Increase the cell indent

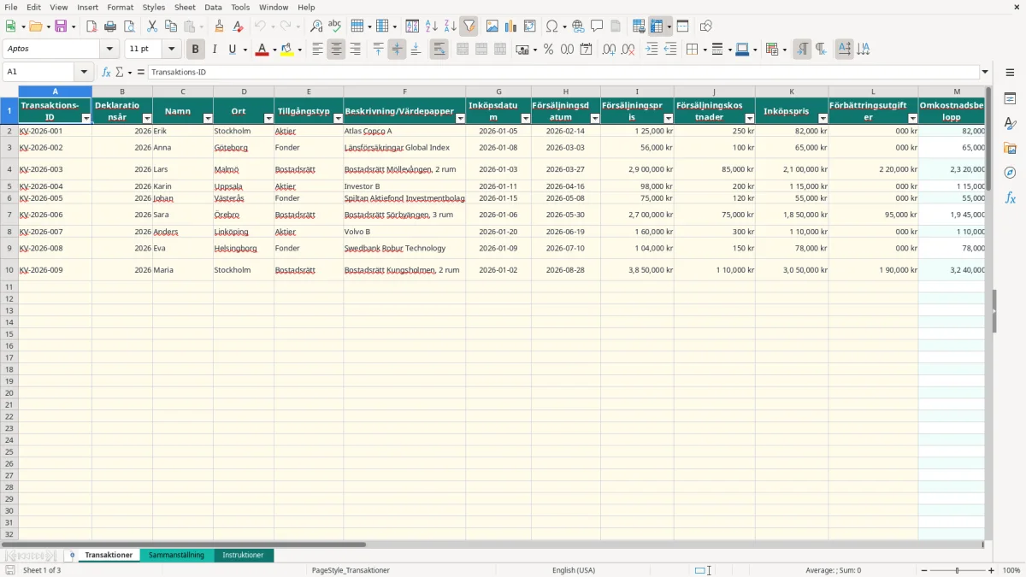click(x=652, y=50)
